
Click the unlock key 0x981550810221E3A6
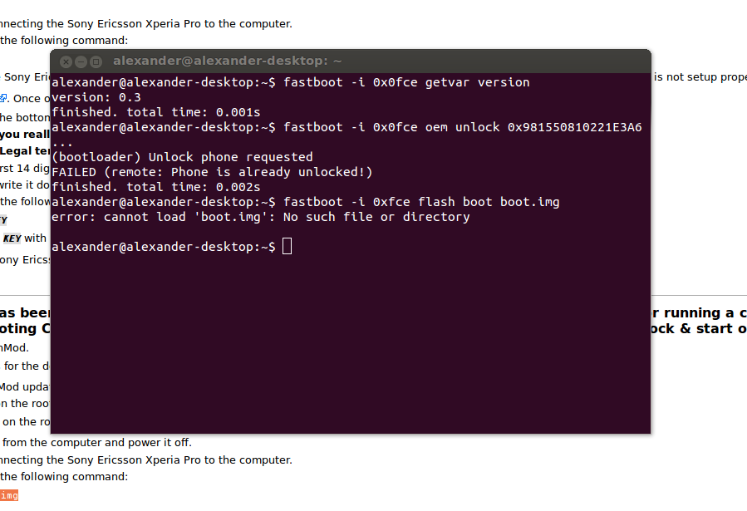point(574,127)
